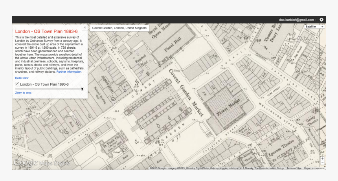Zoom out with the minus button

pos(322,163)
